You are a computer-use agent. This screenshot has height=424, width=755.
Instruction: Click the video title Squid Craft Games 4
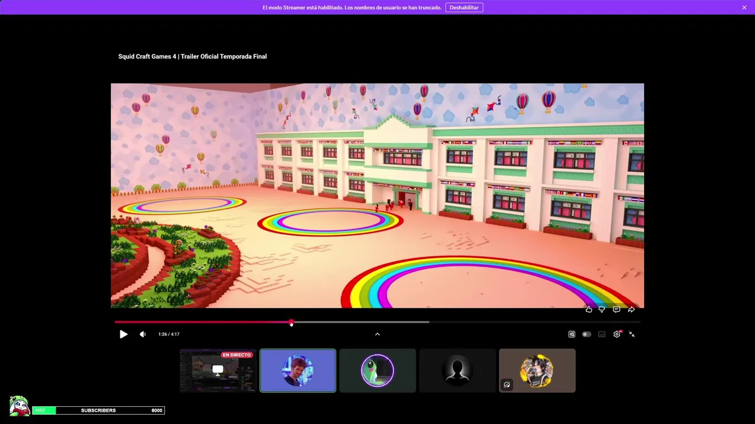192,57
